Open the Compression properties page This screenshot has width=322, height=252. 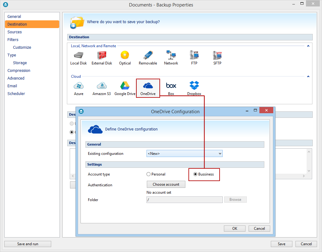click(32, 70)
